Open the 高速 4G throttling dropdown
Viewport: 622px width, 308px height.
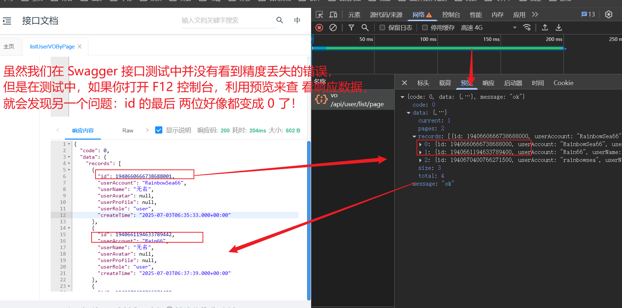(x=488, y=28)
